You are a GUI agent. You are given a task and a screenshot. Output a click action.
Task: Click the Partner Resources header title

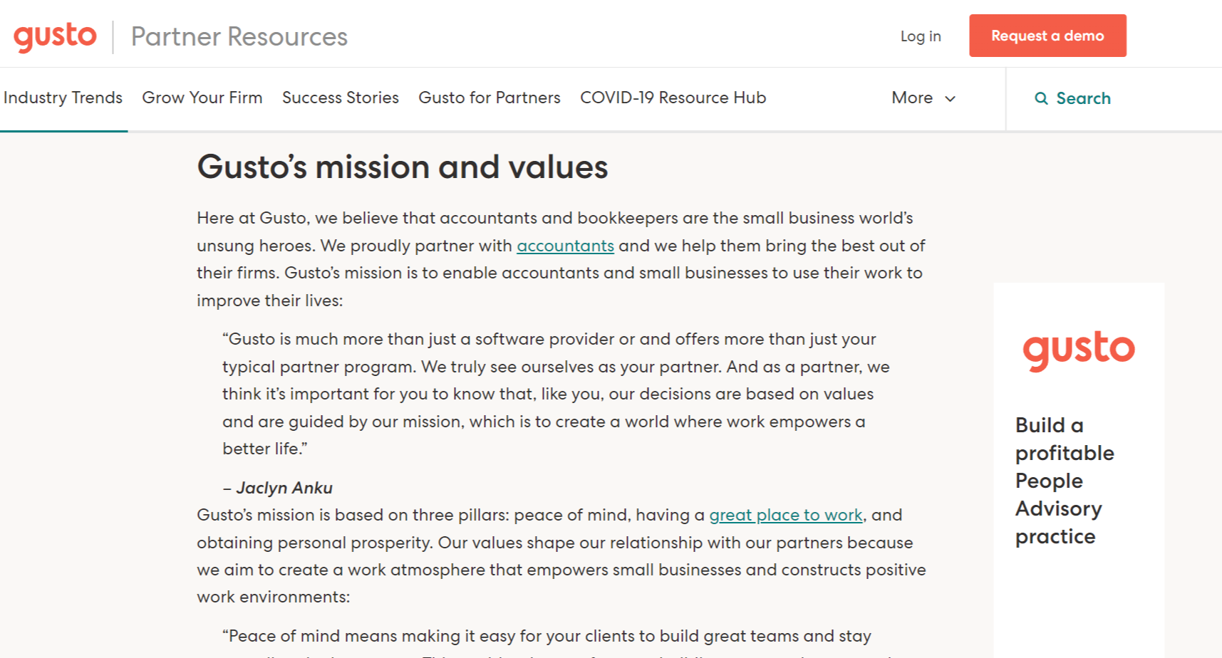pos(239,36)
